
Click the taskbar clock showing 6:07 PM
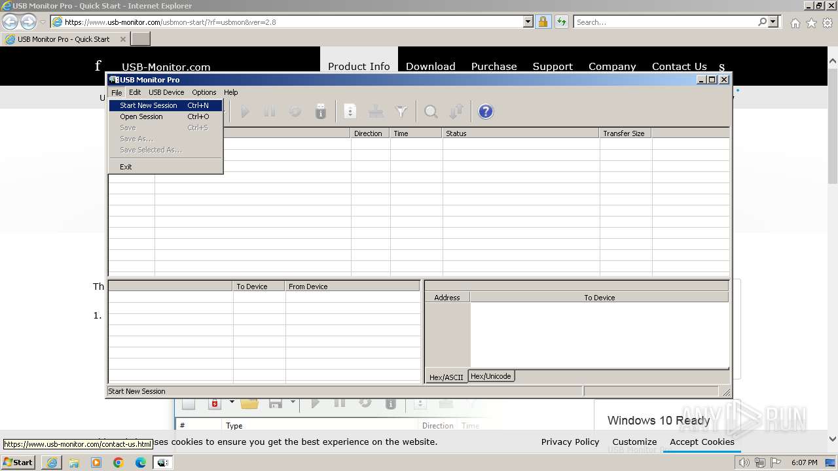click(x=804, y=462)
